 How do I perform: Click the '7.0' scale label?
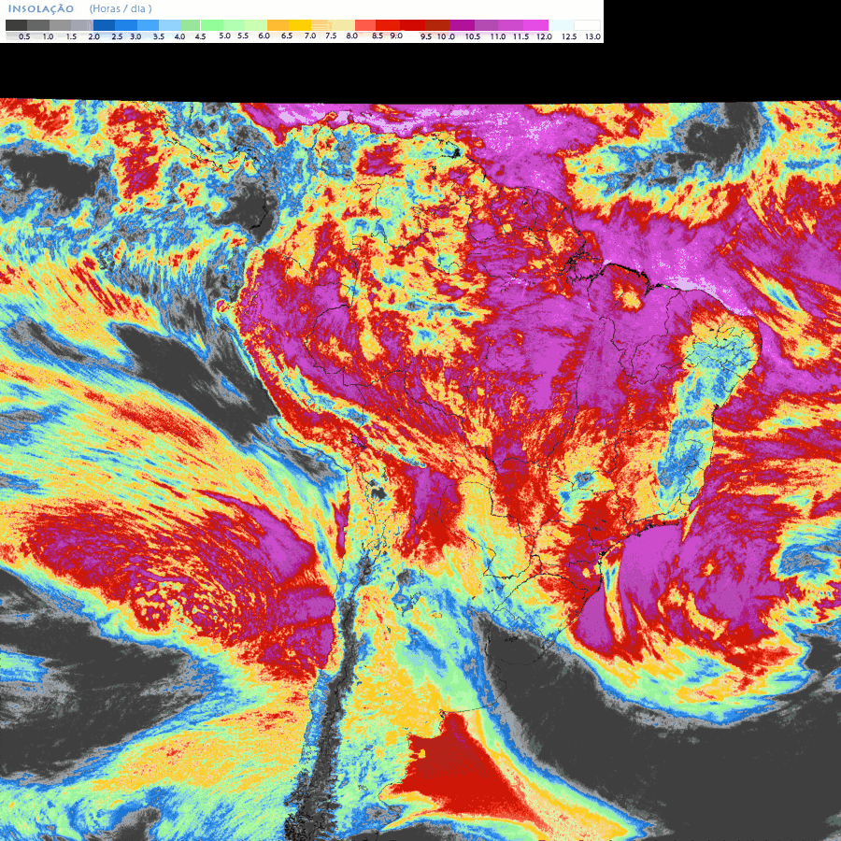click(x=310, y=36)
